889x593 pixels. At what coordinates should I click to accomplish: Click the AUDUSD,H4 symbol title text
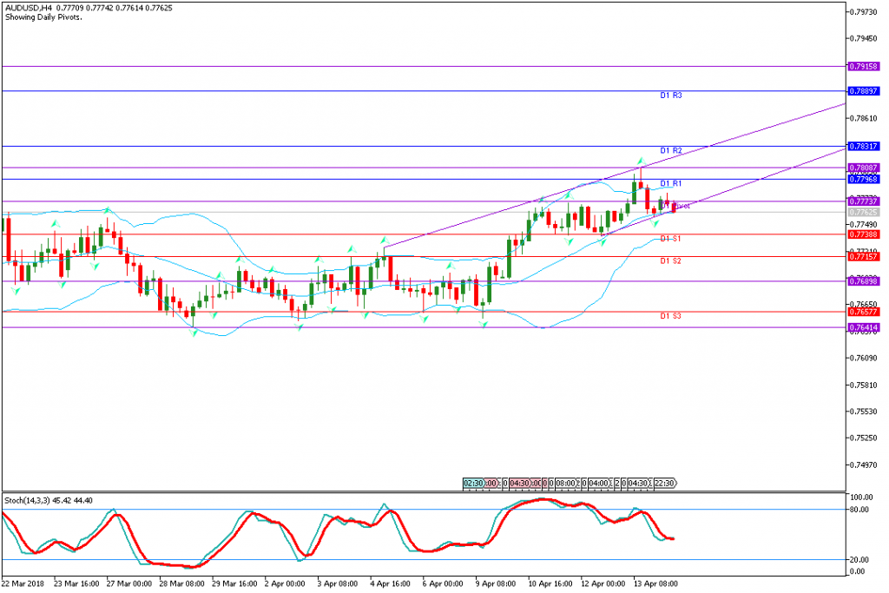coord(25,8)
